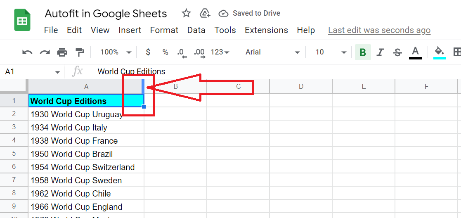The image size is (461, 218).
Task: Click the document title Autofit in Google Sheets
Action: click(x=106, y=14)
